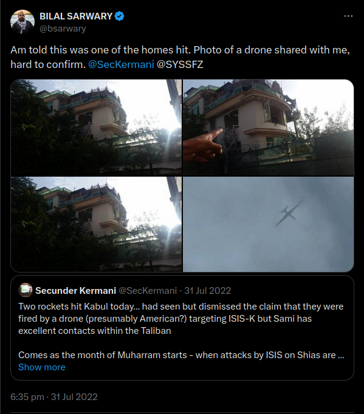Open the three-dot more options menu

348,16
